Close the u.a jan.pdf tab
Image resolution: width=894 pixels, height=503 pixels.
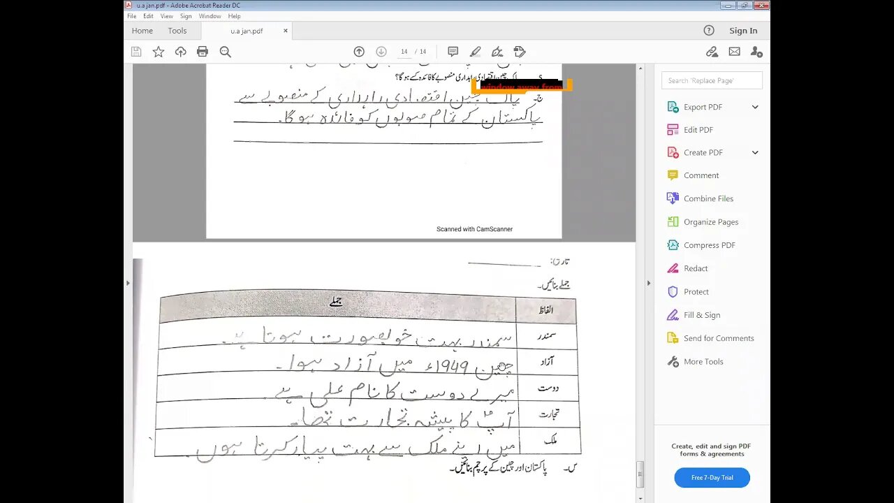click(x=285, y=31)
